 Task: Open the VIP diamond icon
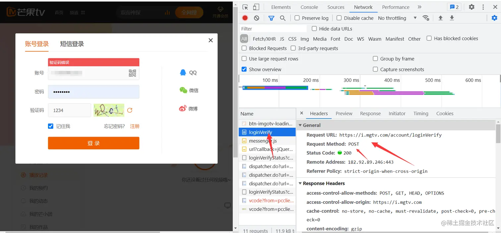coord(220,9)
